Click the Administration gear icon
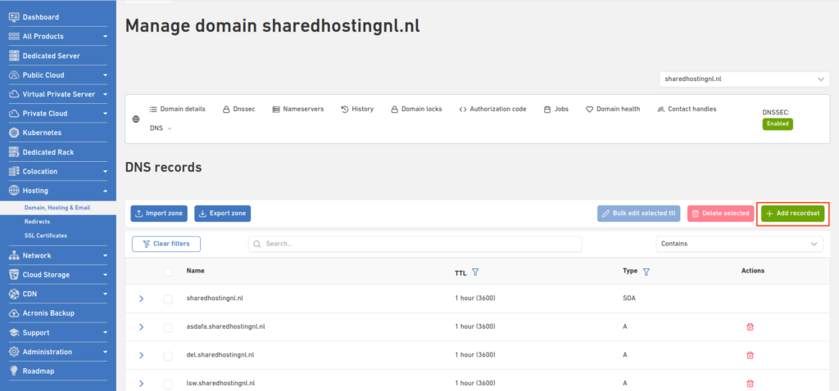This screenshot has height=391, width=839. click(14, 352)
